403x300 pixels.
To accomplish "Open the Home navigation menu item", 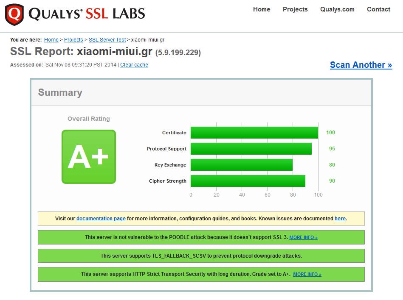I will (262, 9).
